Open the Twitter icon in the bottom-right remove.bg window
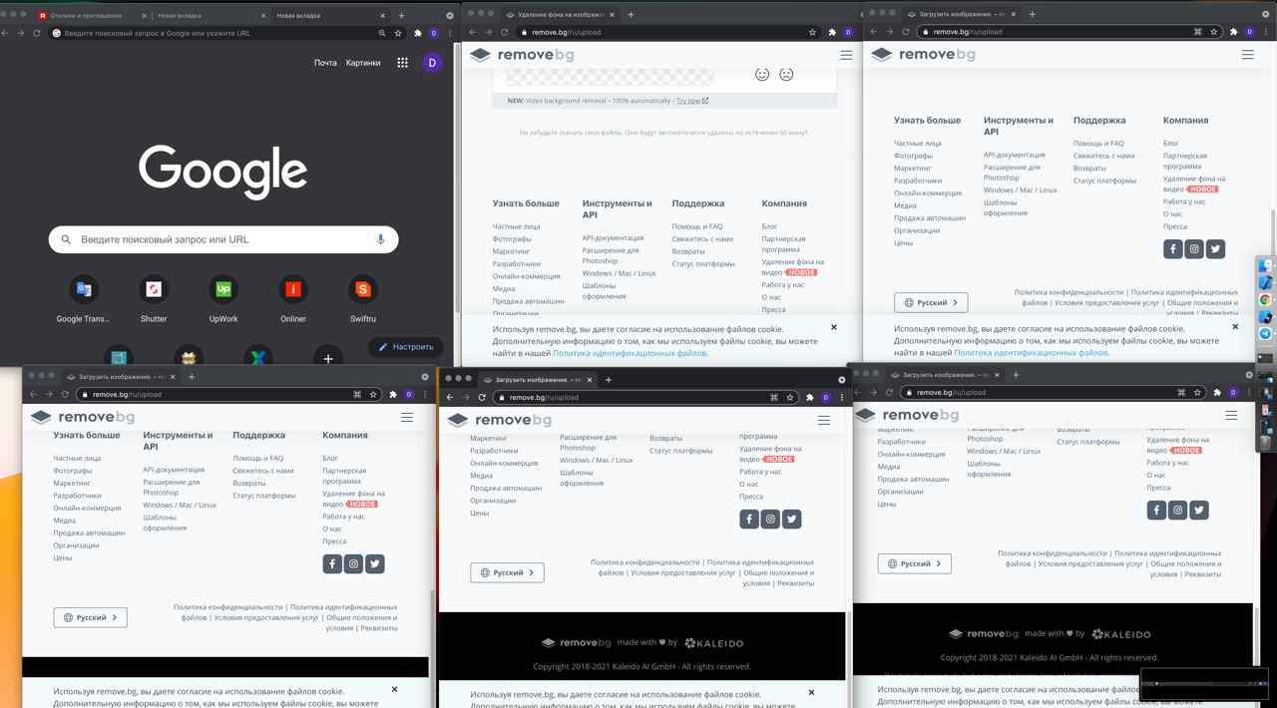 [1199, 510]
